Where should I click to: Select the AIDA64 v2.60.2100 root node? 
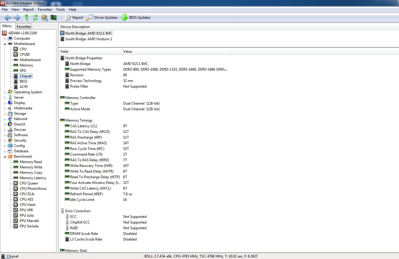click(x=20, y=33)
